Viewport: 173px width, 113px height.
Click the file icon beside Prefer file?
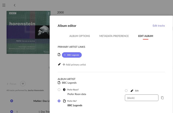click(x=64, y=101)
